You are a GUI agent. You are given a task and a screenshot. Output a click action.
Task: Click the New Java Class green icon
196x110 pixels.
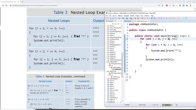click(138, 18)
